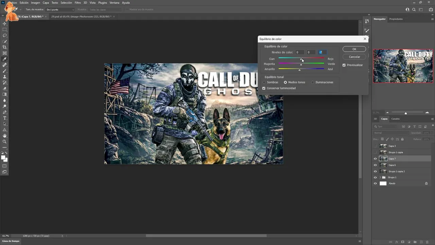The width and height of the screenshot is (435, 245).
Task: Select the Brush tool
Action: coord(5,71)
